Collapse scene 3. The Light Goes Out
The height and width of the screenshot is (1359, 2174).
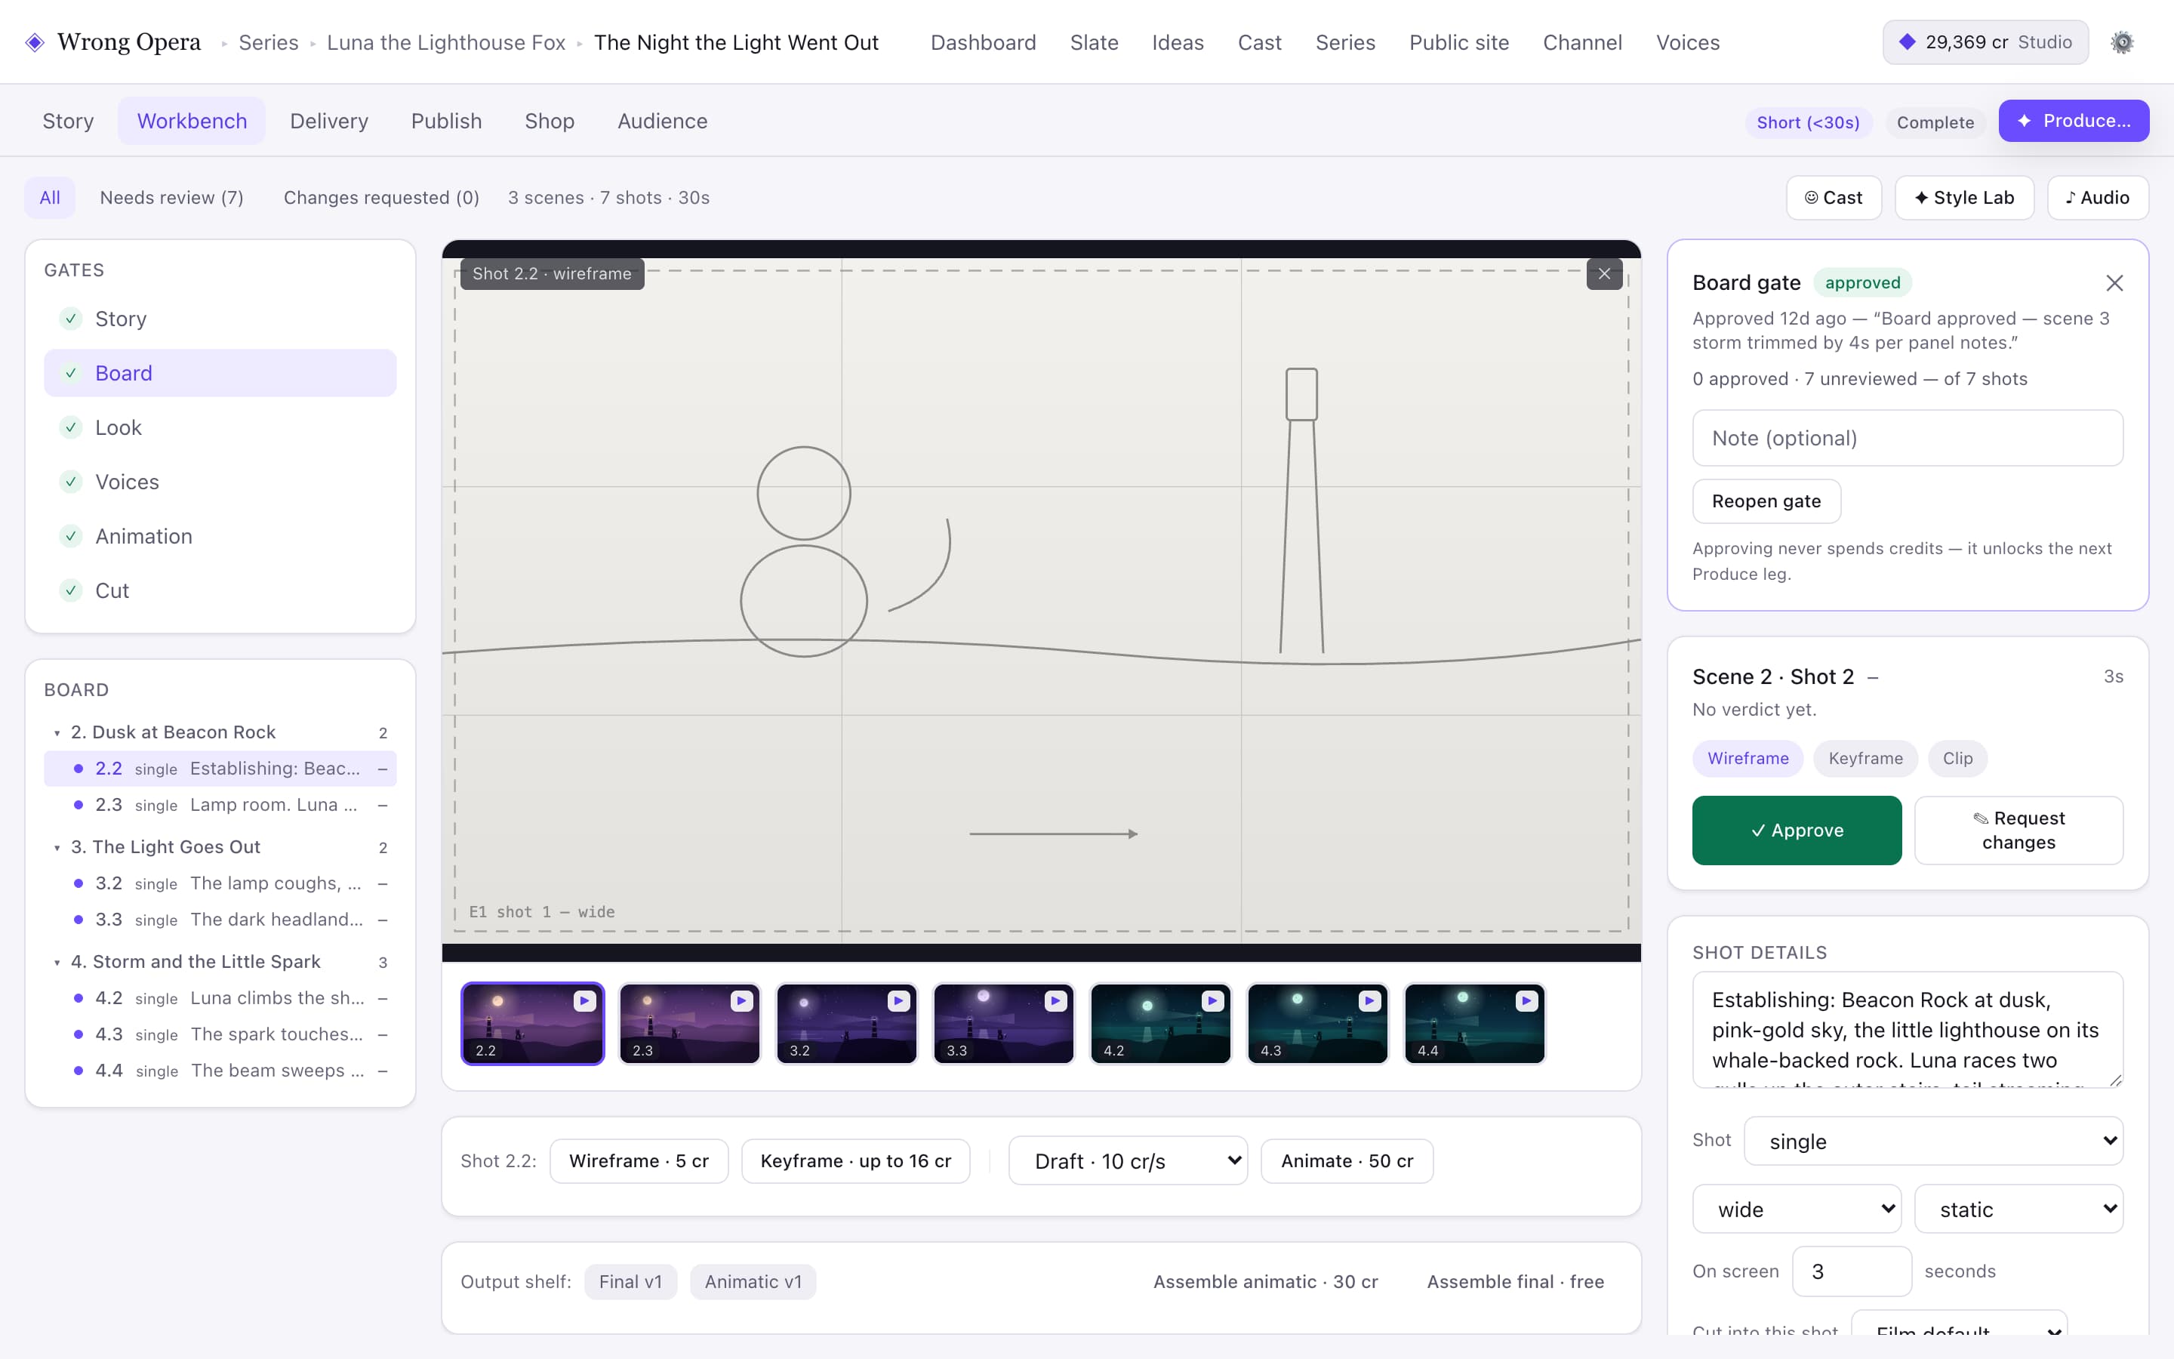pyautogui.click(x=57, y=848)
